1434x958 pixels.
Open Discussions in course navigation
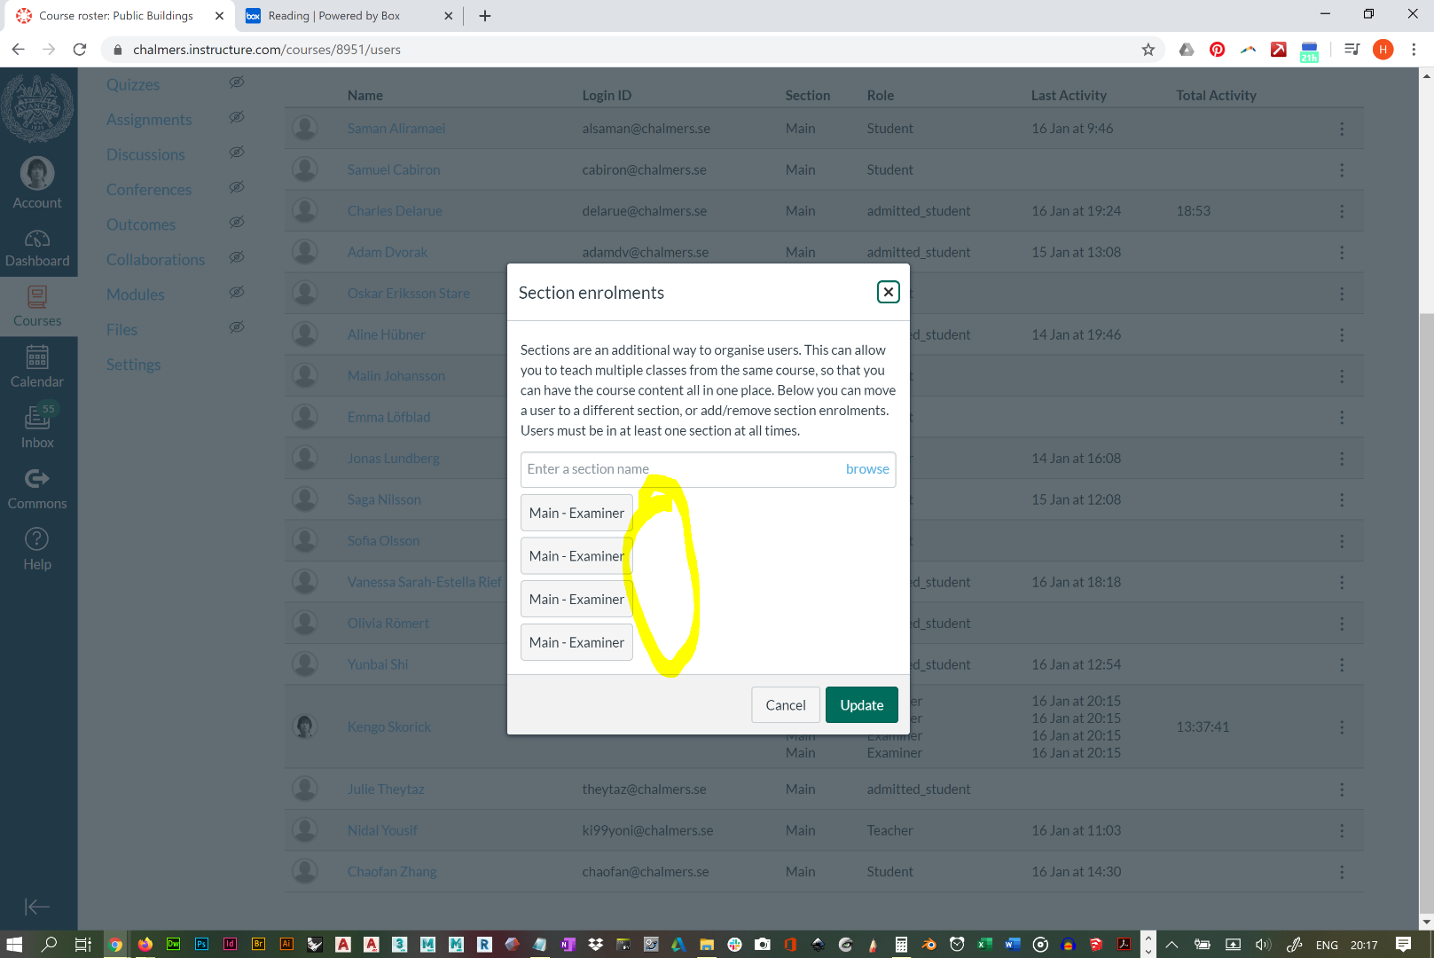(145, 154)
